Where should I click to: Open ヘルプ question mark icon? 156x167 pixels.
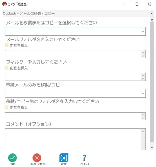tap(85, 158)
